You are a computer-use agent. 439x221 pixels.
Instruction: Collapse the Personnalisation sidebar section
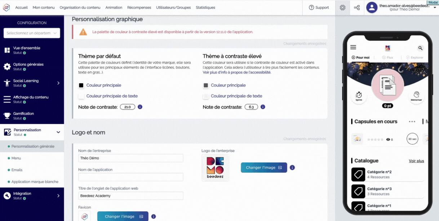(x=58, y=132)
